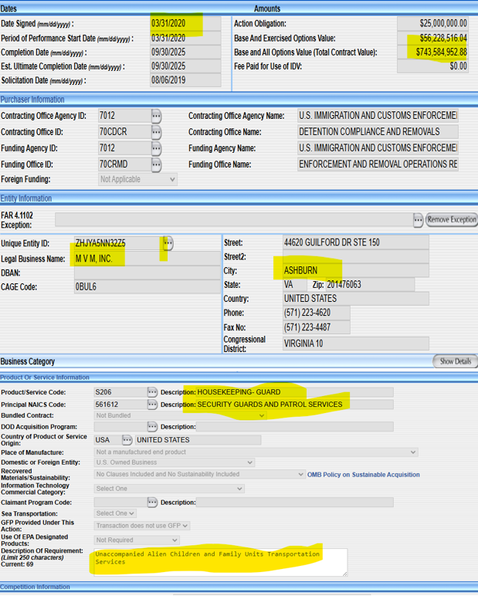Click Base and All Options Value field
478x596 pixels.
(432, 52)
